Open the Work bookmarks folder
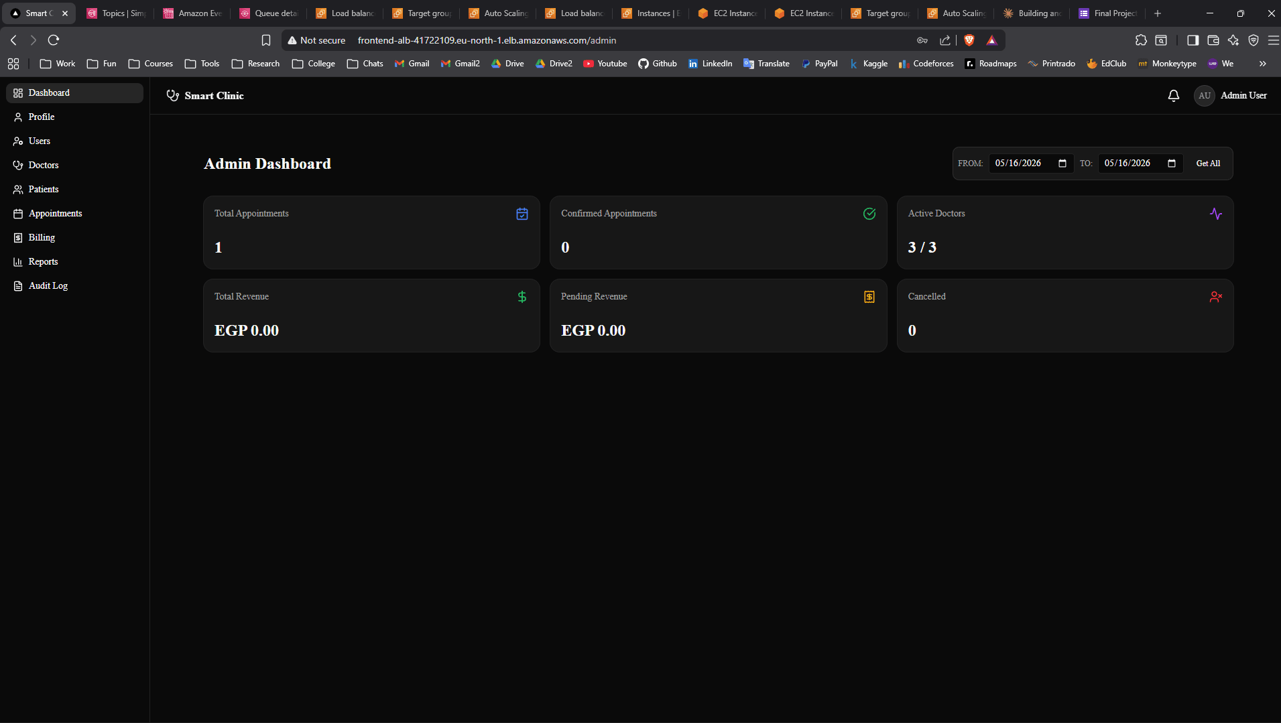1281x723 pixels. pos(58,64)
